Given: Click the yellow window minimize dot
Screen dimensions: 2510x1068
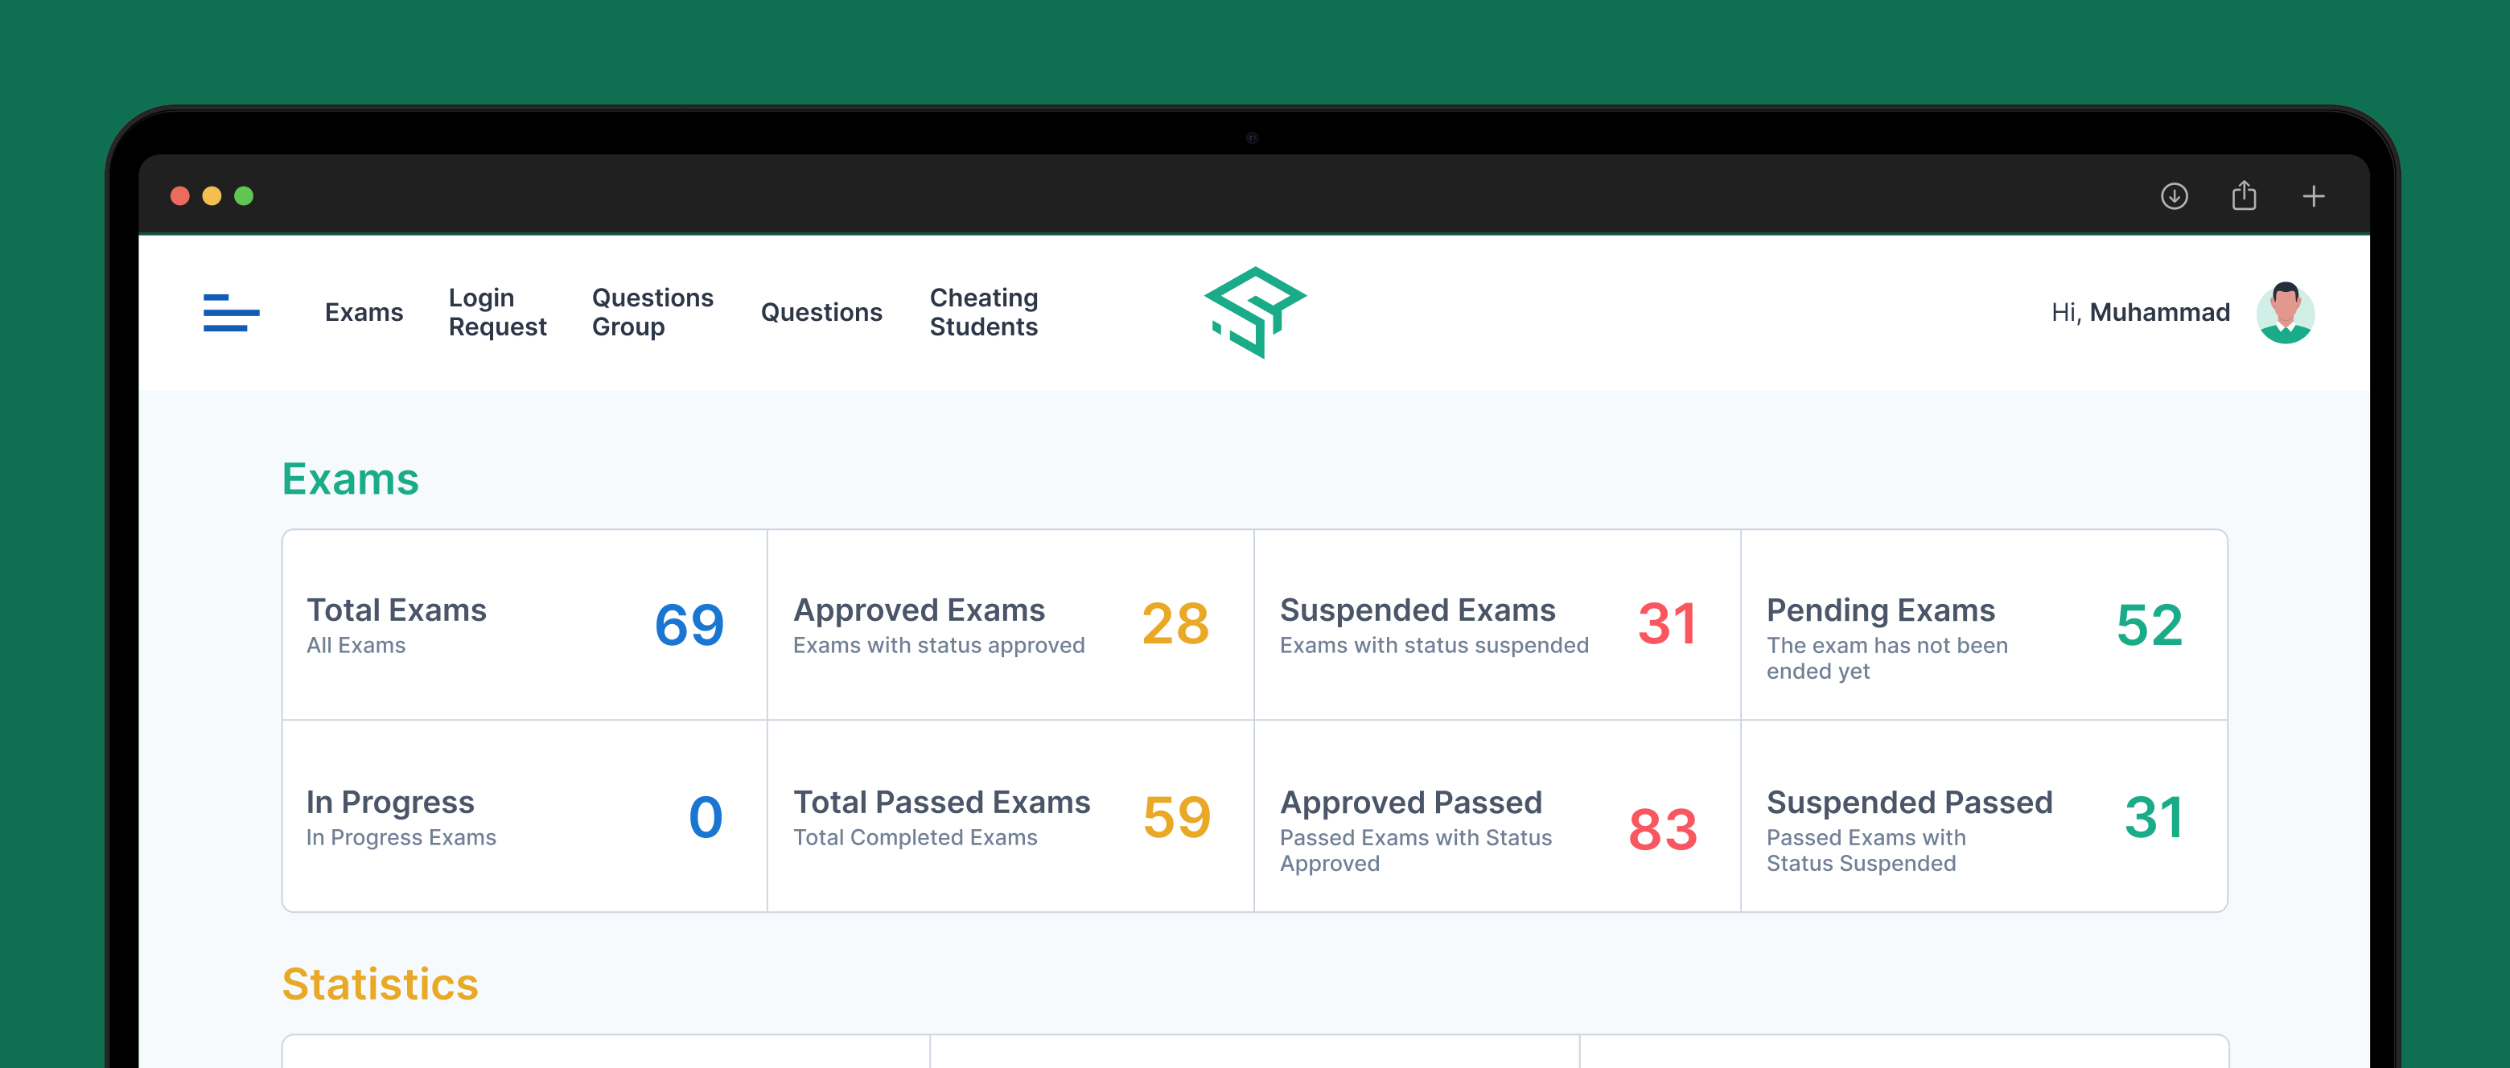Looking at the screenshot, I should click(212, 196).
